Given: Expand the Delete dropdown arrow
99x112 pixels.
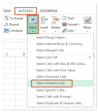Looking at the screenshot, I should (x=55, y=31).
